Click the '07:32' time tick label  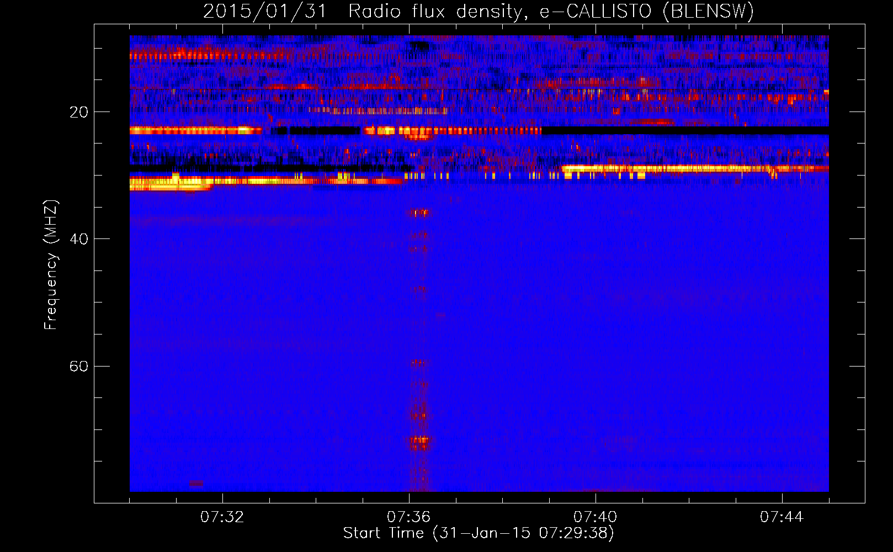click(222, 517)
